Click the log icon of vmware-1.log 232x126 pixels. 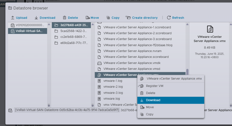click(x=99, y=81)
